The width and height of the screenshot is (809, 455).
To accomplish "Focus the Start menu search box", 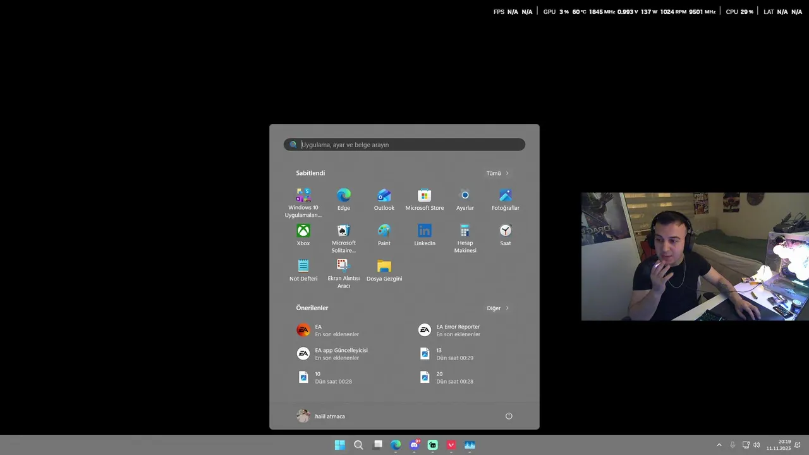I will [x=404, y=145].
